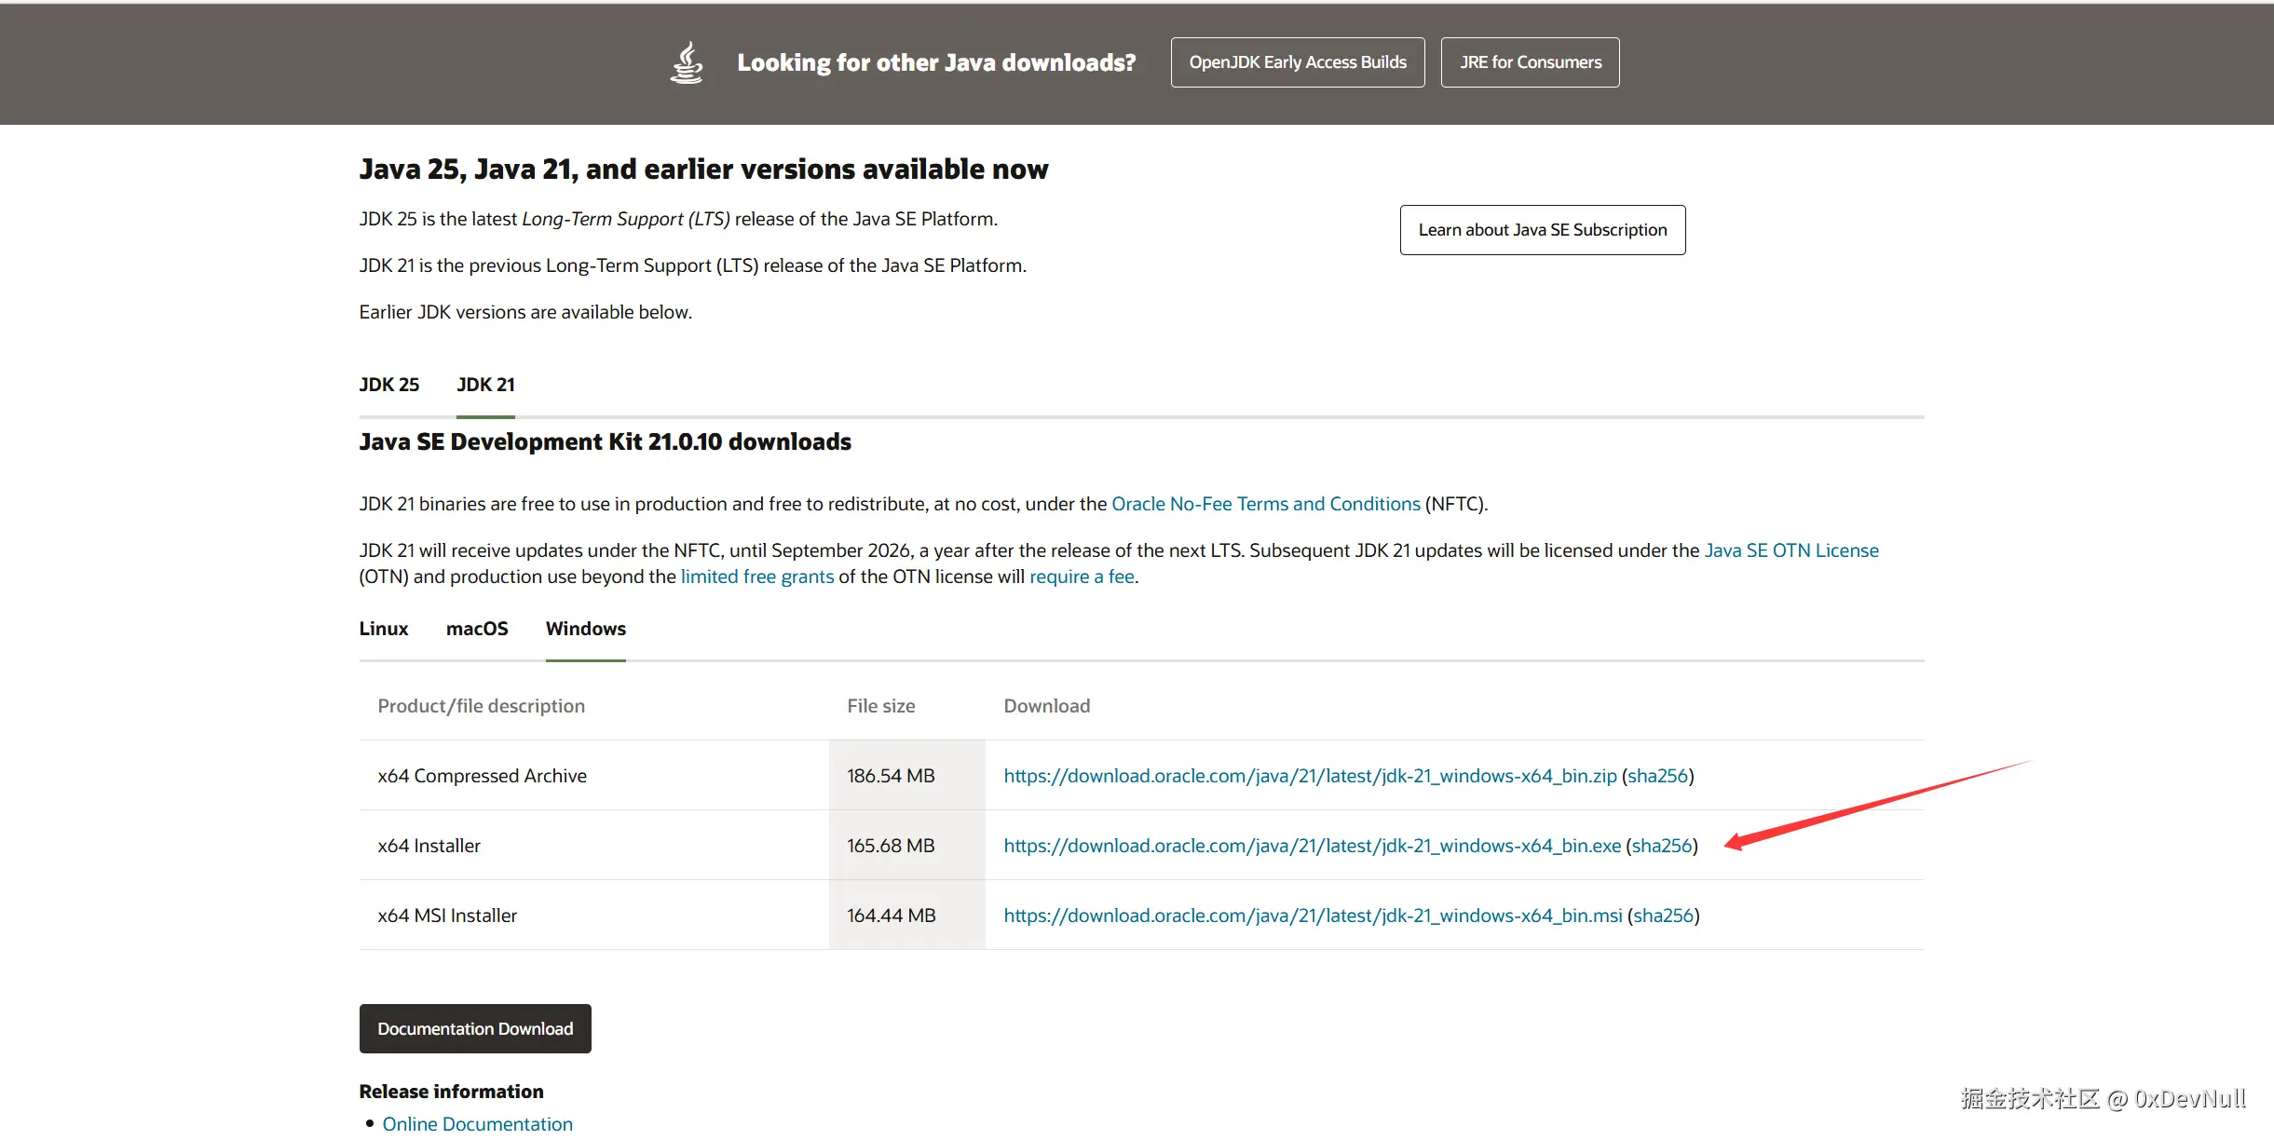Open sha256 checksum for the zip archive
The image size is (2274, 1140).
(x=1657, y=776)
